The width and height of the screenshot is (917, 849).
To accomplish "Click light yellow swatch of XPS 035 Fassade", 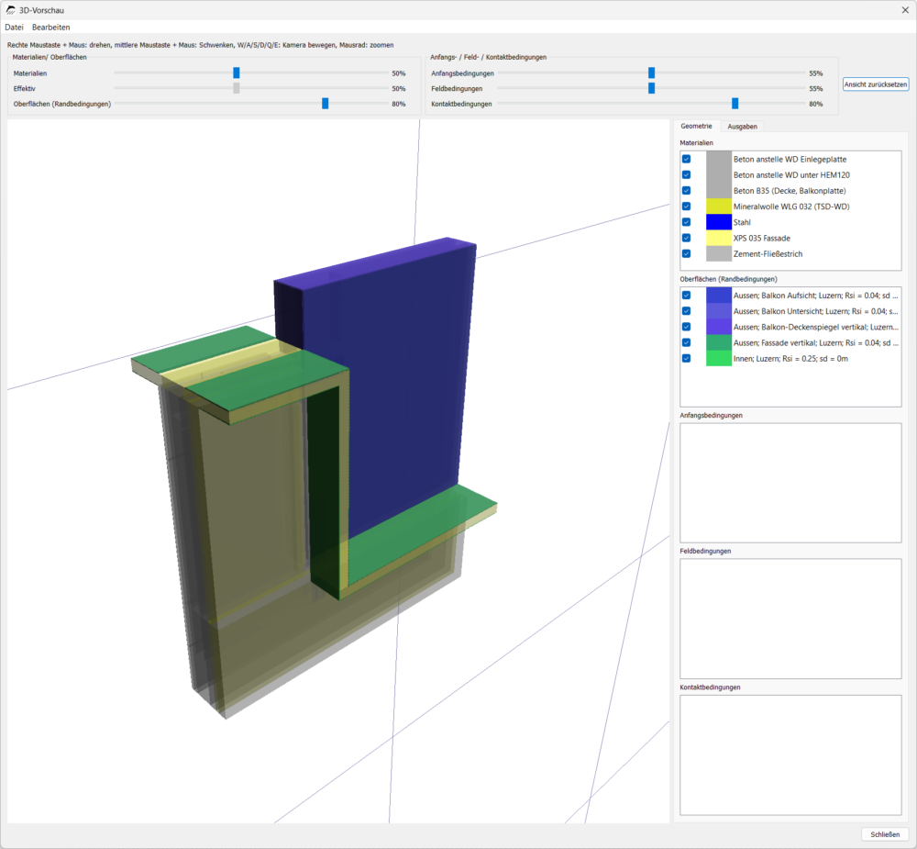I will point(719,238).
